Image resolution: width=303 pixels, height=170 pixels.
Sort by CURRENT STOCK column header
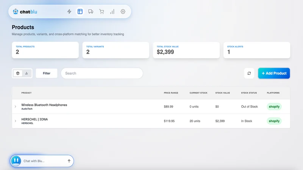coord(198,93)
